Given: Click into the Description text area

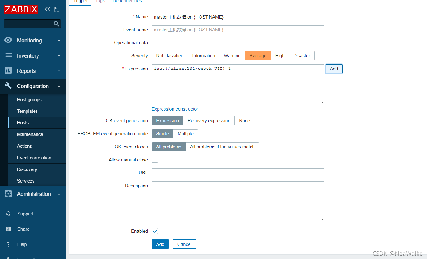Looking at the screenshot, I should [238, 201].
